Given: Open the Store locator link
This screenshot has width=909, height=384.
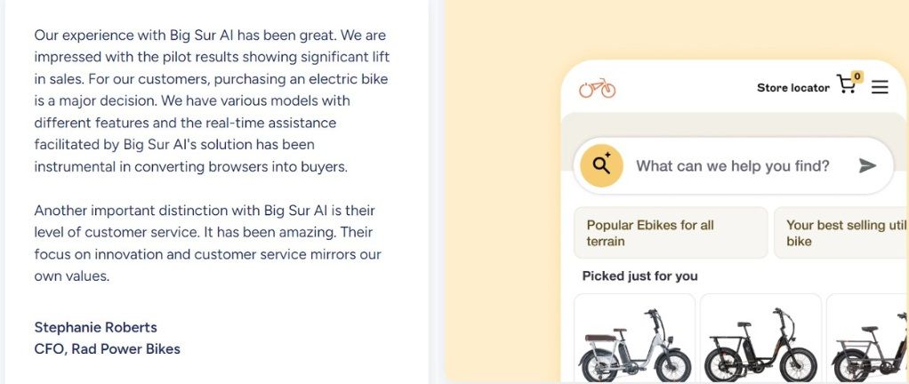Looking at the screenshot, I should point(792,87).
